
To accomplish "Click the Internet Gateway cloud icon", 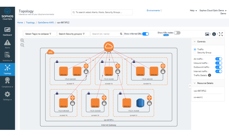I will click(108, 46).
